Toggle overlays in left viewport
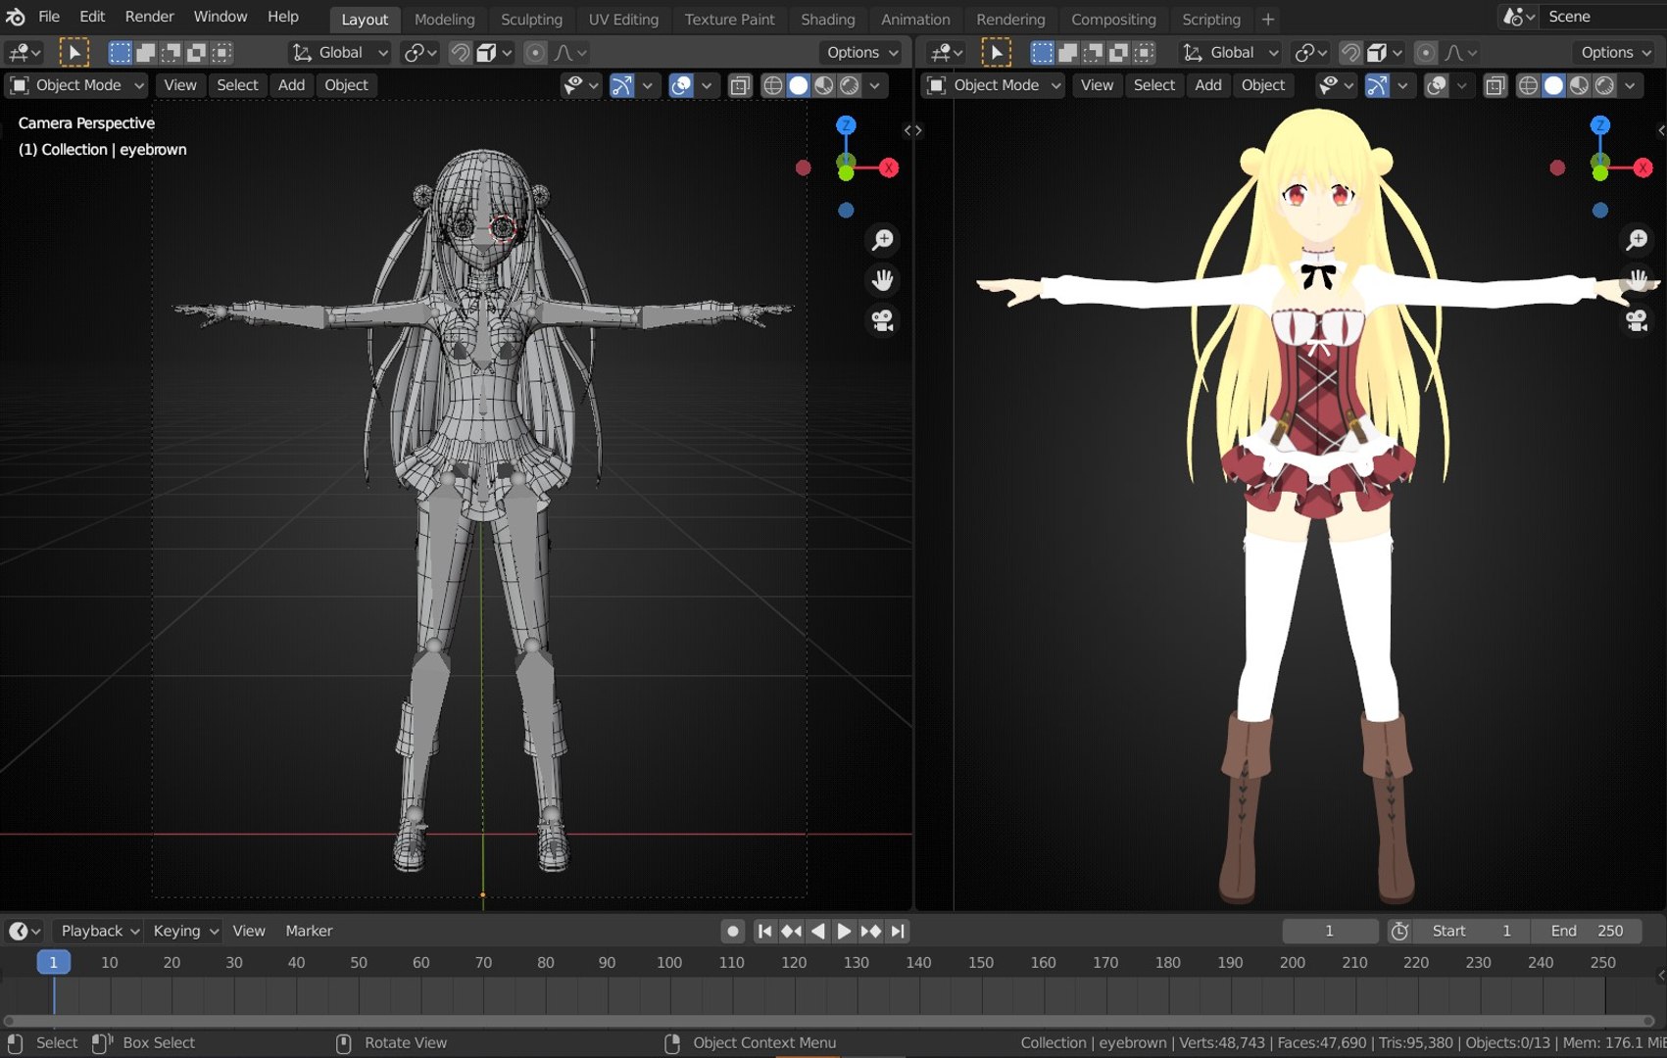Image resolution: width=1667 pixels, height=1058 pixels. 681,85
